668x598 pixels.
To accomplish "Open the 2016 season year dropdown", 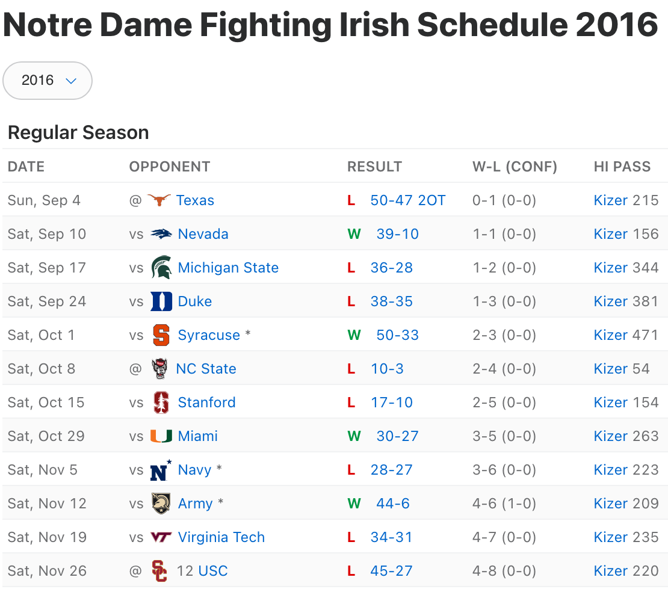I will click(48, 81).
